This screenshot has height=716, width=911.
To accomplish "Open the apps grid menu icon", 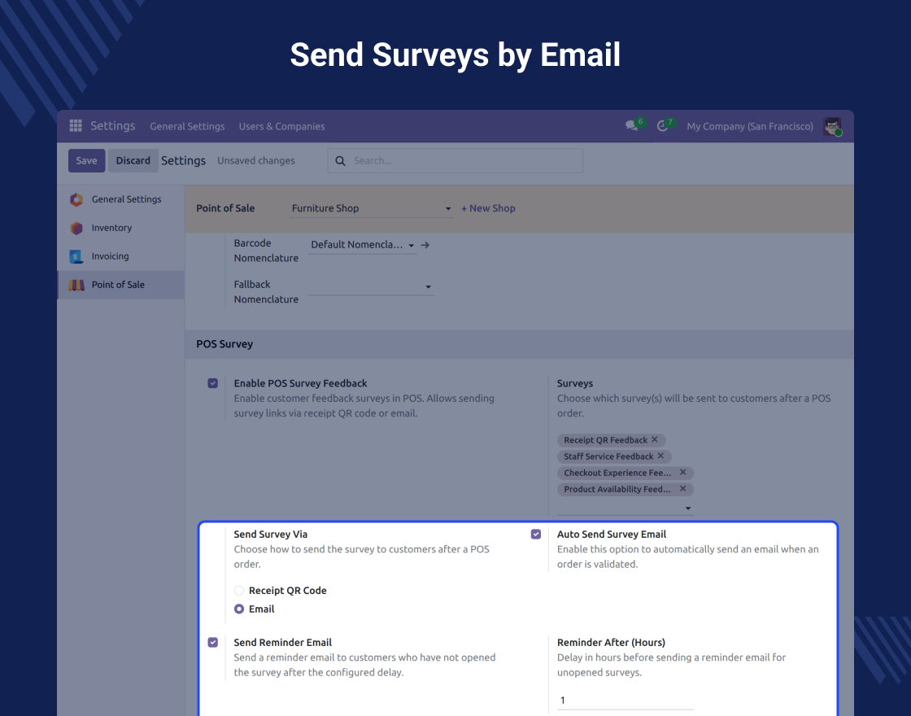I will pyautogui.click(x=76, y=125).
